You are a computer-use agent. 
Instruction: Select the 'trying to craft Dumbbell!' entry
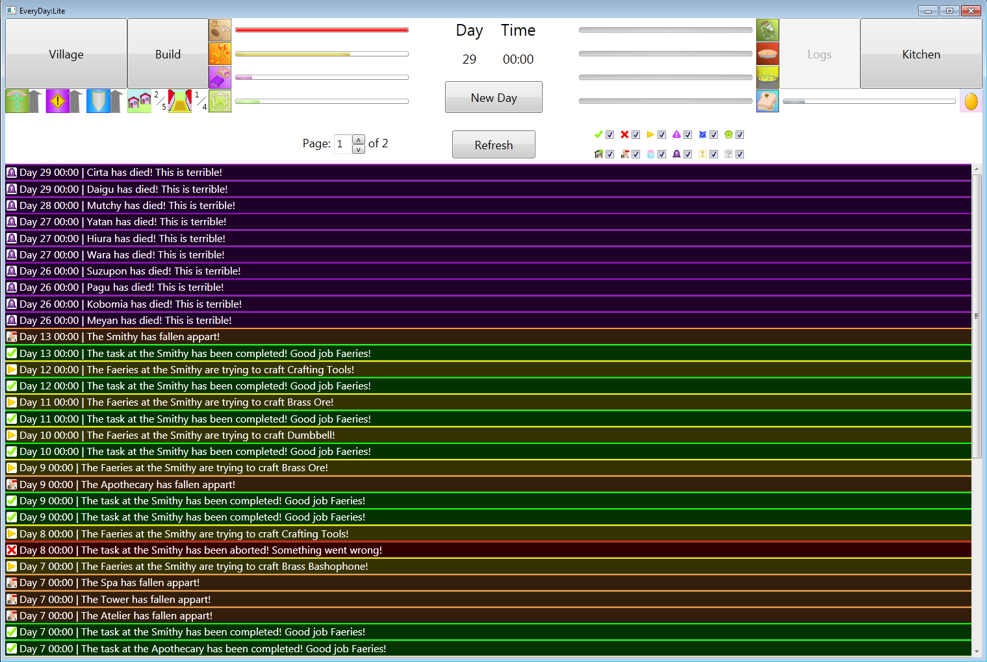pyautogui.click(x=489, y=435)
